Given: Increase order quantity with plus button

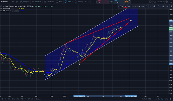Looking at the screenshot, I should point(129,1).
